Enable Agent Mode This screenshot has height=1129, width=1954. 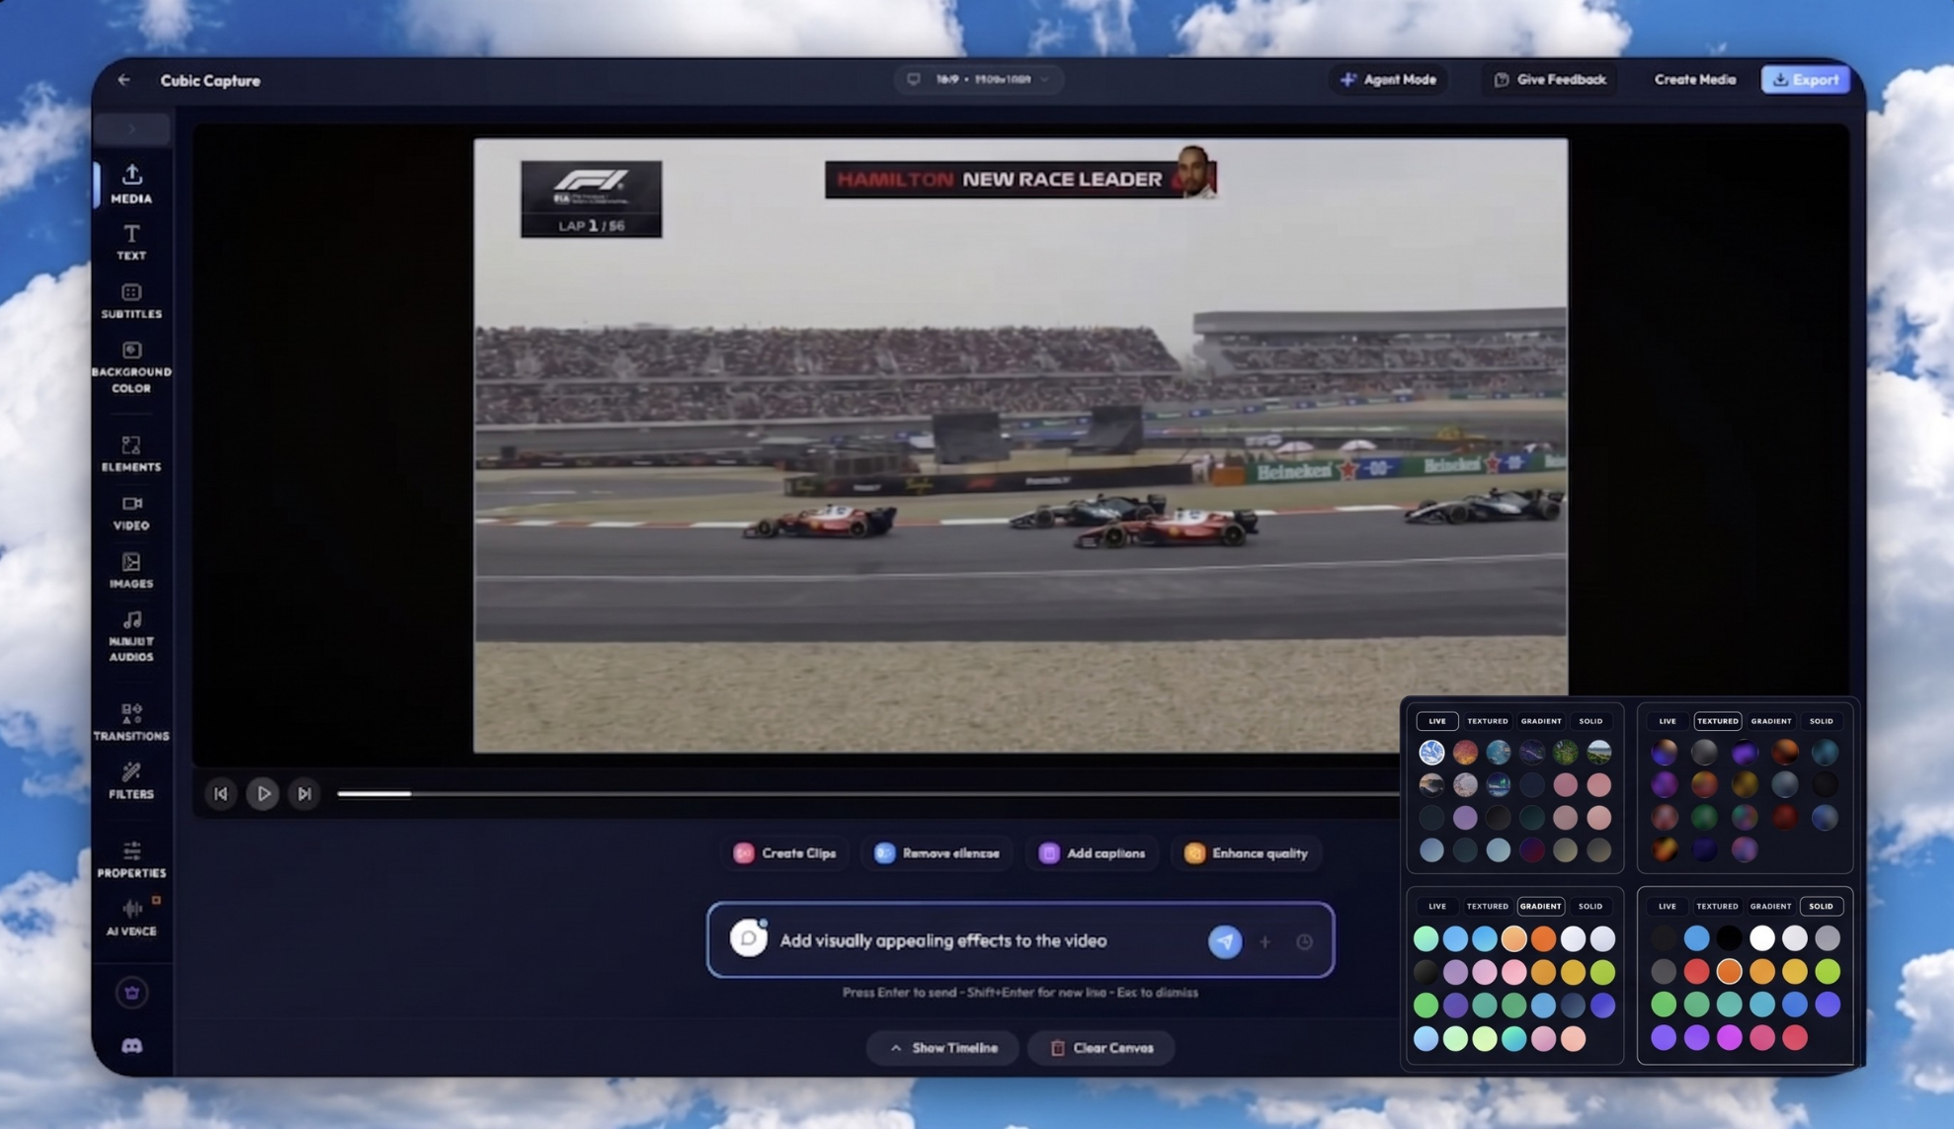[1388, 80]
